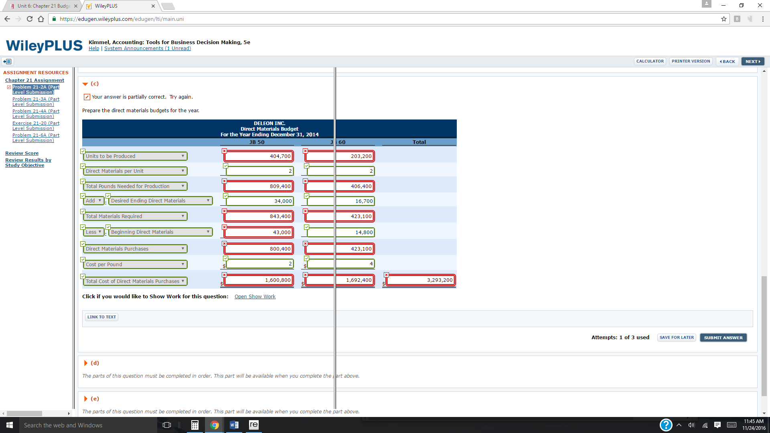Click the page vertical scrollbar
The width and height of the screenshot is (770, 433).
pyautogui.click(x=764, y=336)
